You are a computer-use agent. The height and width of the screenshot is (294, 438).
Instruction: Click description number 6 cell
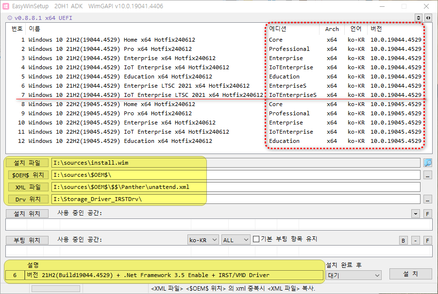(15, 275)
